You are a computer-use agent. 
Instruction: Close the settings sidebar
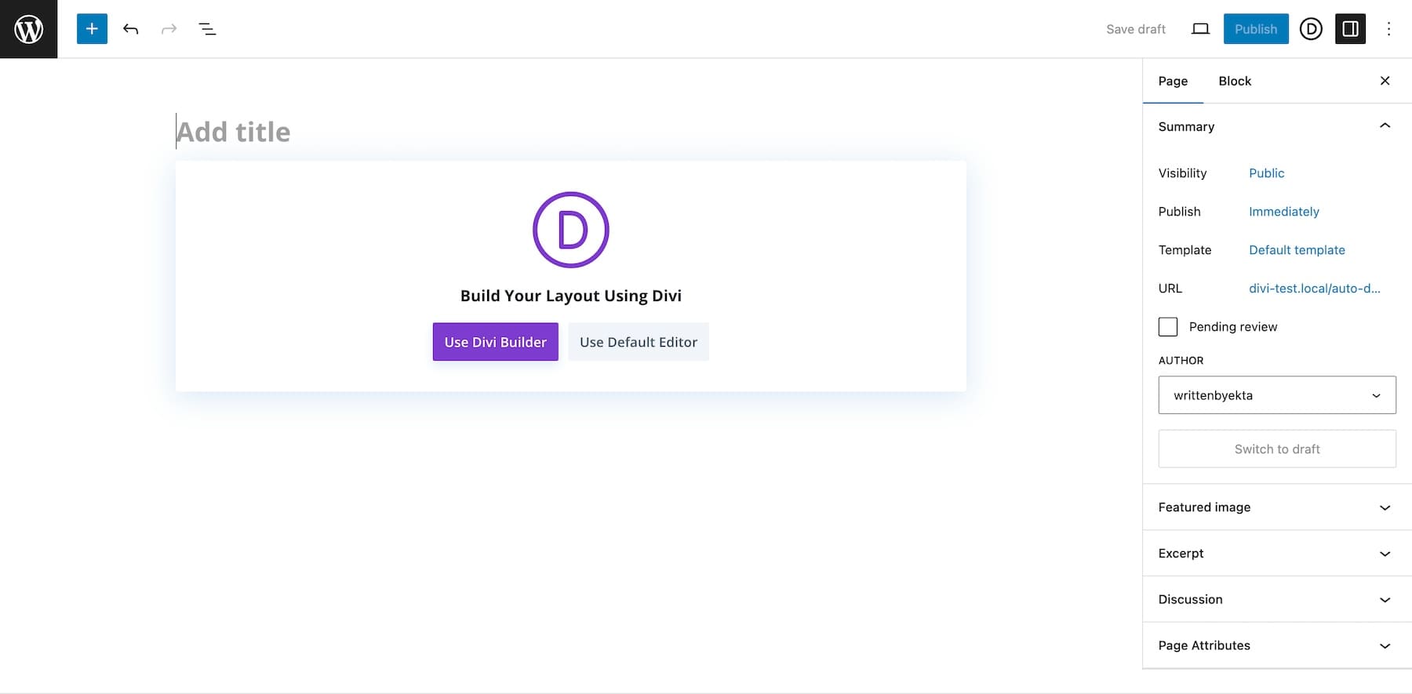(1385, 81)
